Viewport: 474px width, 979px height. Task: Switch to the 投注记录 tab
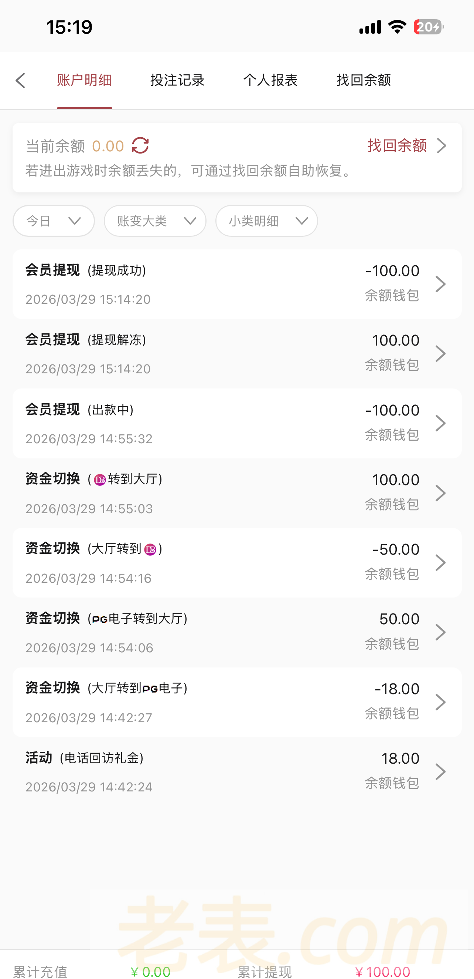[177, 80]
